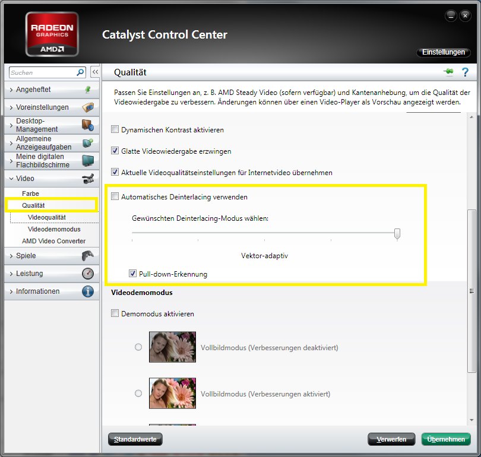The image size is (481, 457).
Task: Toggle the Pull-down-Erkennung checkbox
Action: (132, 274)
